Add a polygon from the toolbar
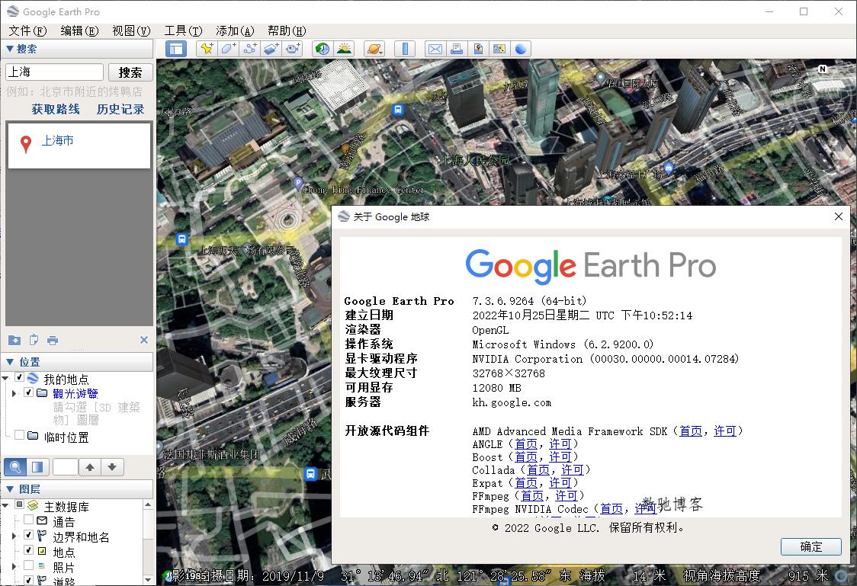The image size is (857, 586). (228, 50)
